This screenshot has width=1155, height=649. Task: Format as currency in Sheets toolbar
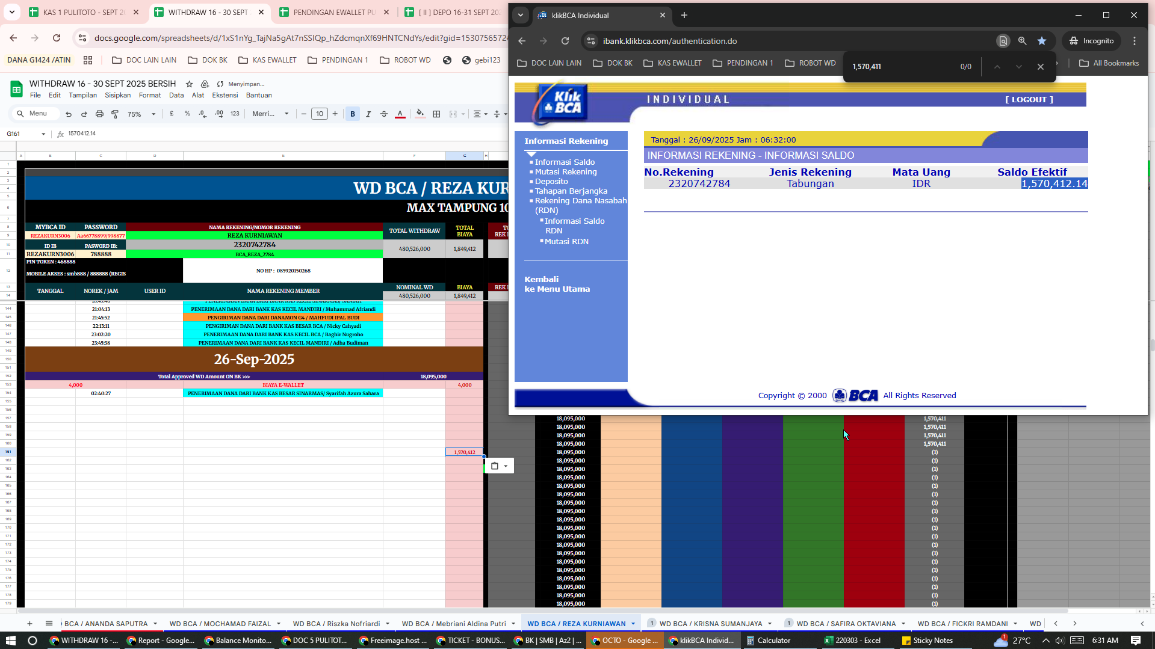(172, 114)
